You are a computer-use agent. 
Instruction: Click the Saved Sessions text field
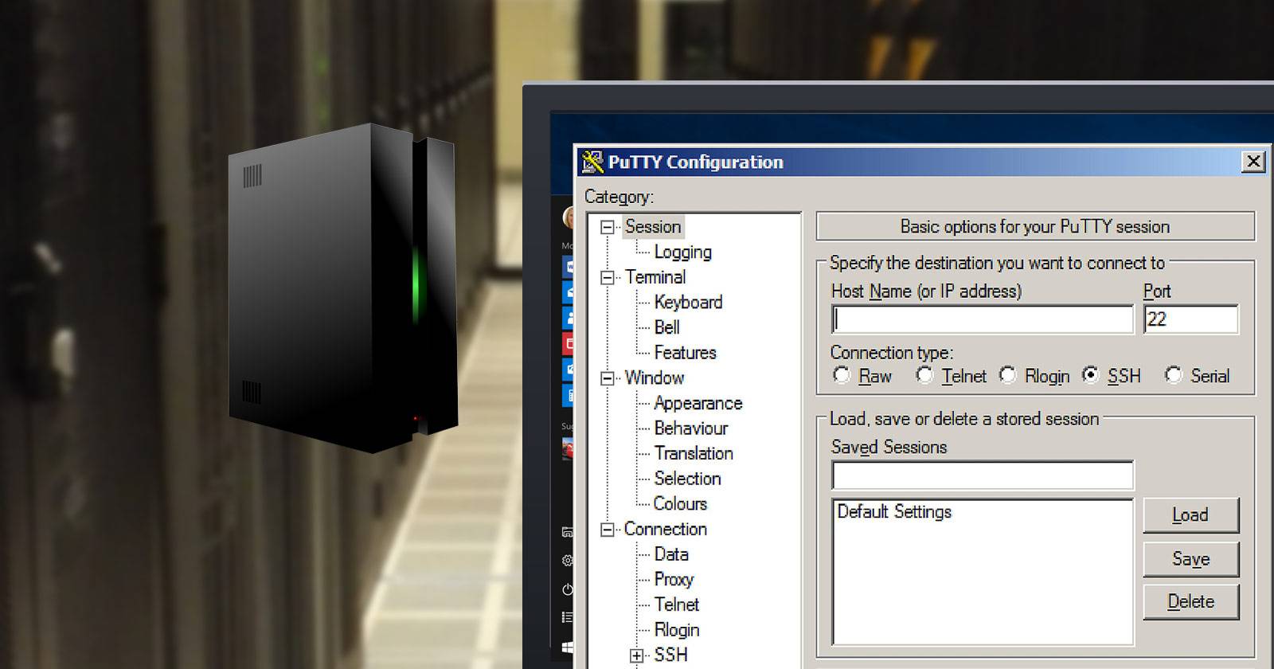coord(983,475)
